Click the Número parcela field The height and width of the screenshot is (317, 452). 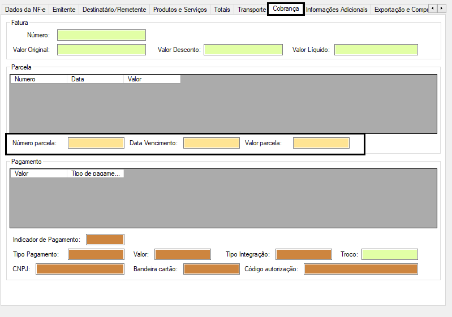tap(96, 143)
